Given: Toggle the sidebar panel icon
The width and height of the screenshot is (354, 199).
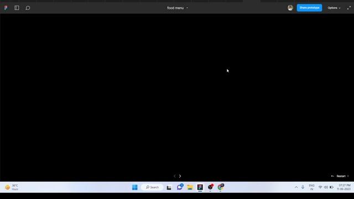Looking at the screenshot, I should tap(17, 8).
